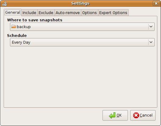Open the Expert Options tab
The width and height of the screenshot is (161, 126).
click(113, 13)
